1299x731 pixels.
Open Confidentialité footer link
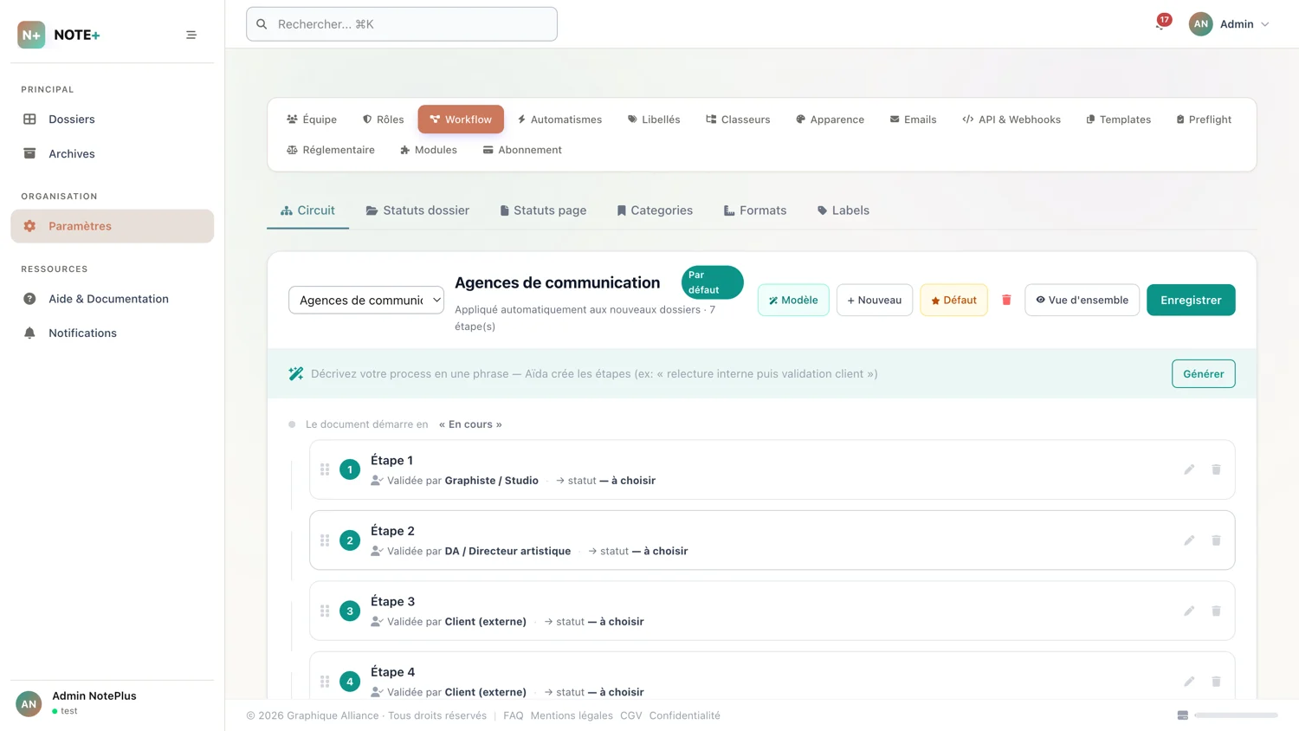coord(684,715)
